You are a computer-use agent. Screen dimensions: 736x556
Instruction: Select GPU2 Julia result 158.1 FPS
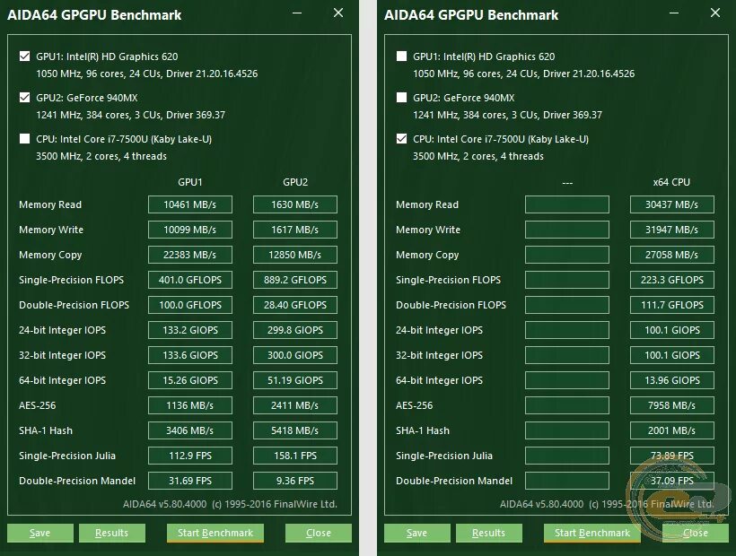294,456
